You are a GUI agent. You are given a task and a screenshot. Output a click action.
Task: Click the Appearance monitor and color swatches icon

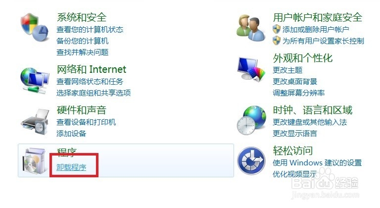point(251,69)
